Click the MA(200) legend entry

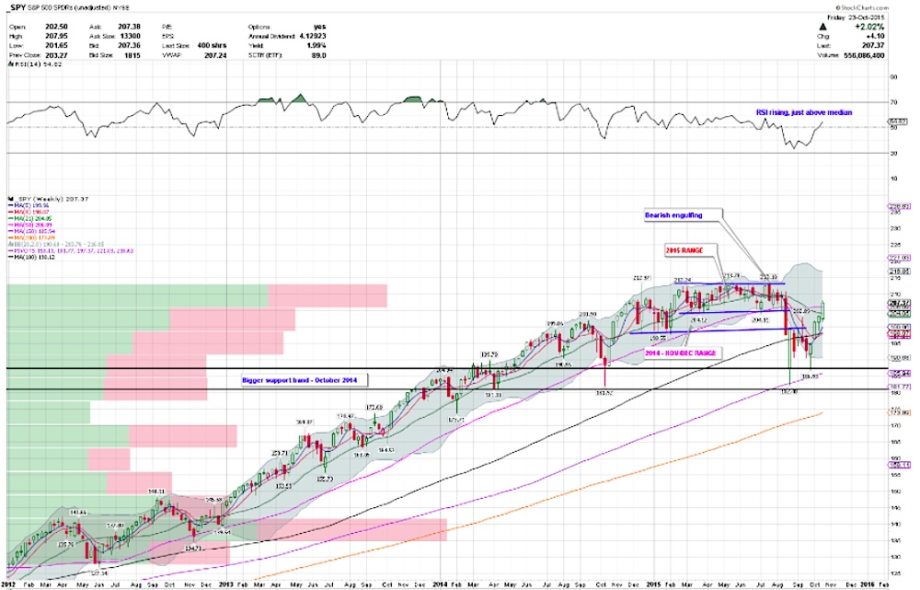(x=31, y=237)
